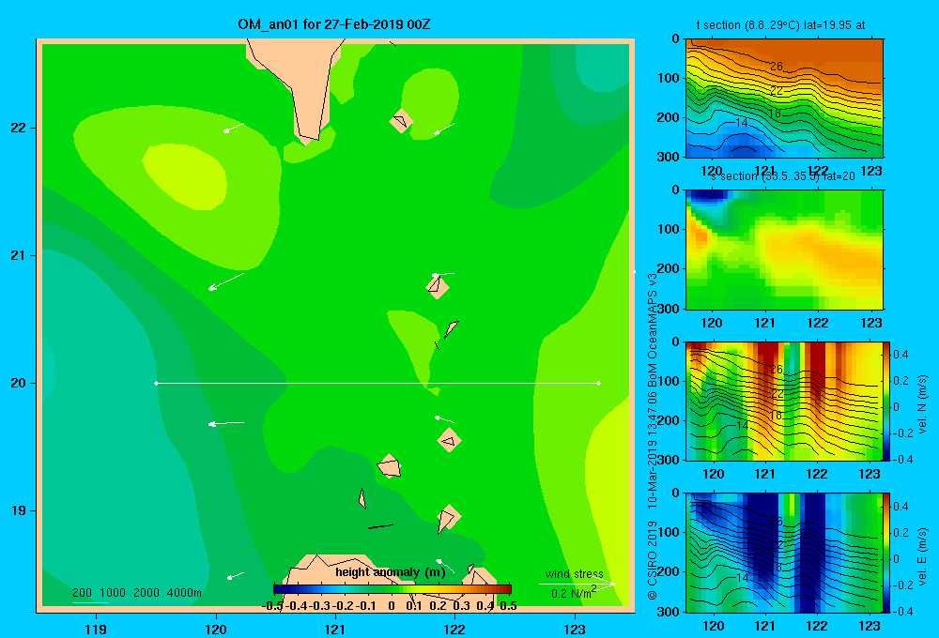The height and width of the screenshot is (638, 939).
Task: Click depth label 200 on salinity section axis
Action: point(669,268)
